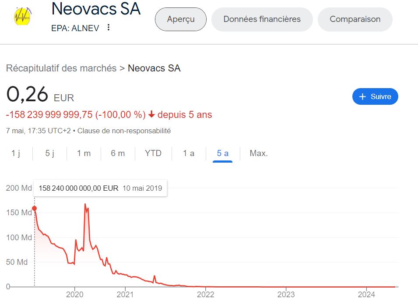418x306 pixels.
Task: Click the chart's early-2020 price peak
Action: [85, 204]
